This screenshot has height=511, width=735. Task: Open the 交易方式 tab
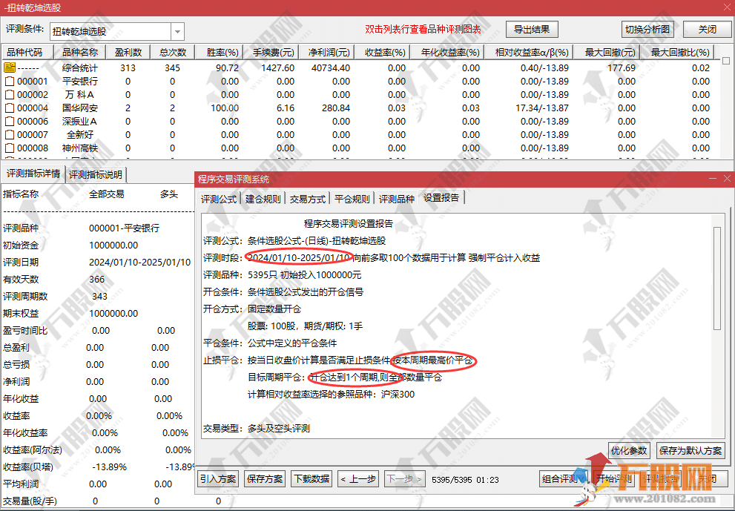pos(308,199)
